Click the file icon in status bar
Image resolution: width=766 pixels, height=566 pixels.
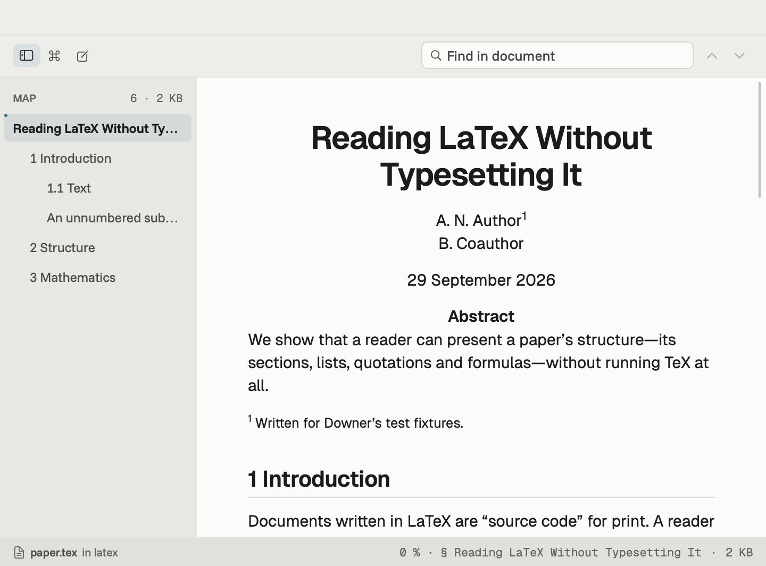[19, 552]
